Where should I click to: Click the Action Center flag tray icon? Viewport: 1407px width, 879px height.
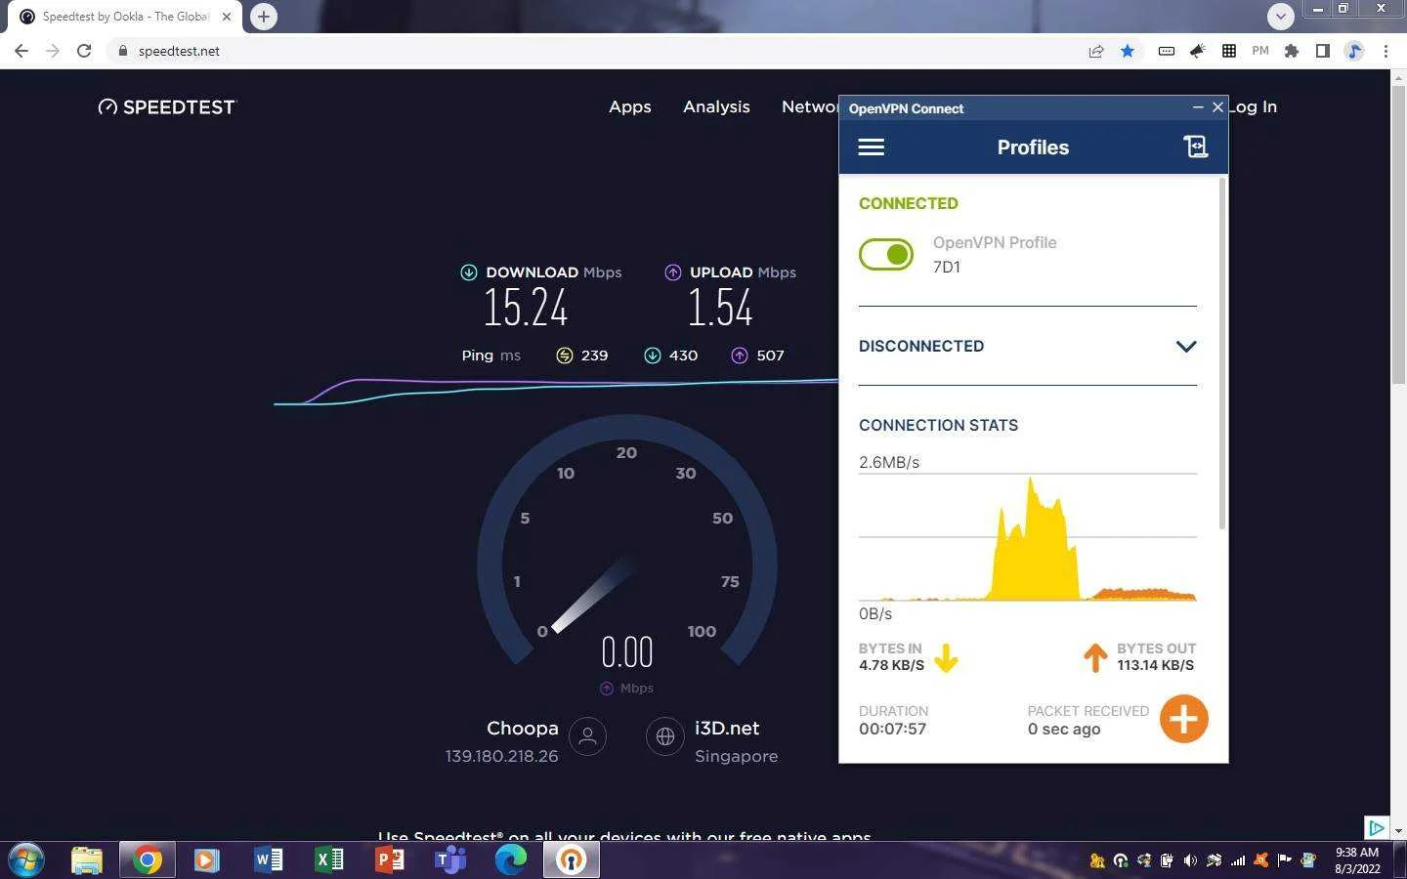(1285, 860)
